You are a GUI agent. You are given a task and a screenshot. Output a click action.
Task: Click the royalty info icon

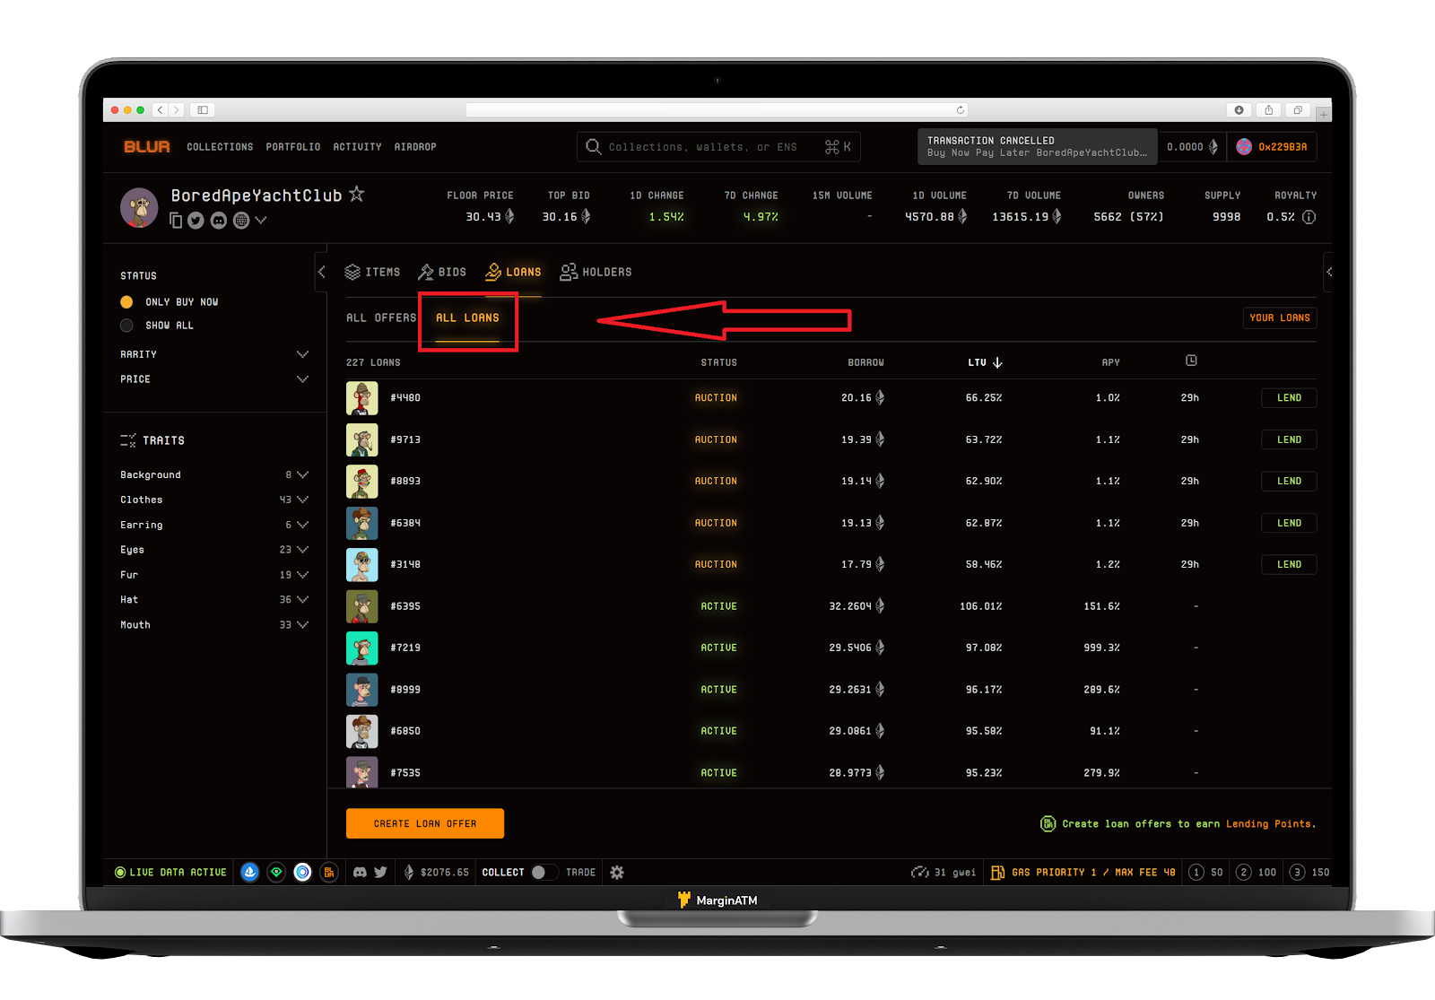1309,217
